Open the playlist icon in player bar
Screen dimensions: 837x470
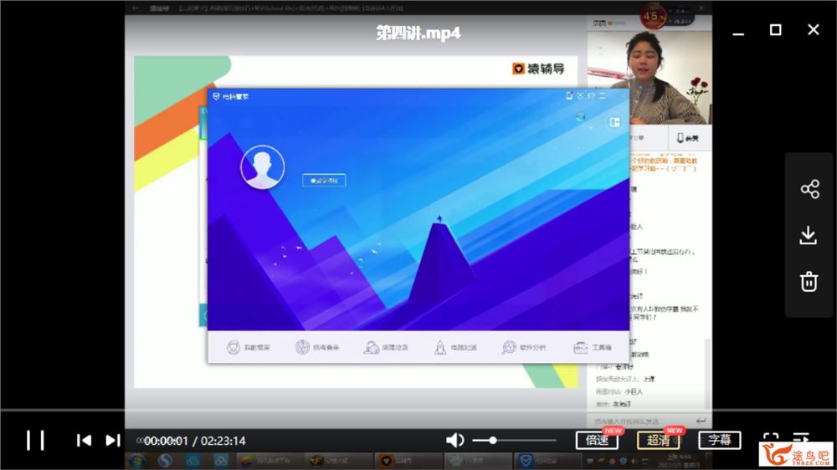point(801,437)
